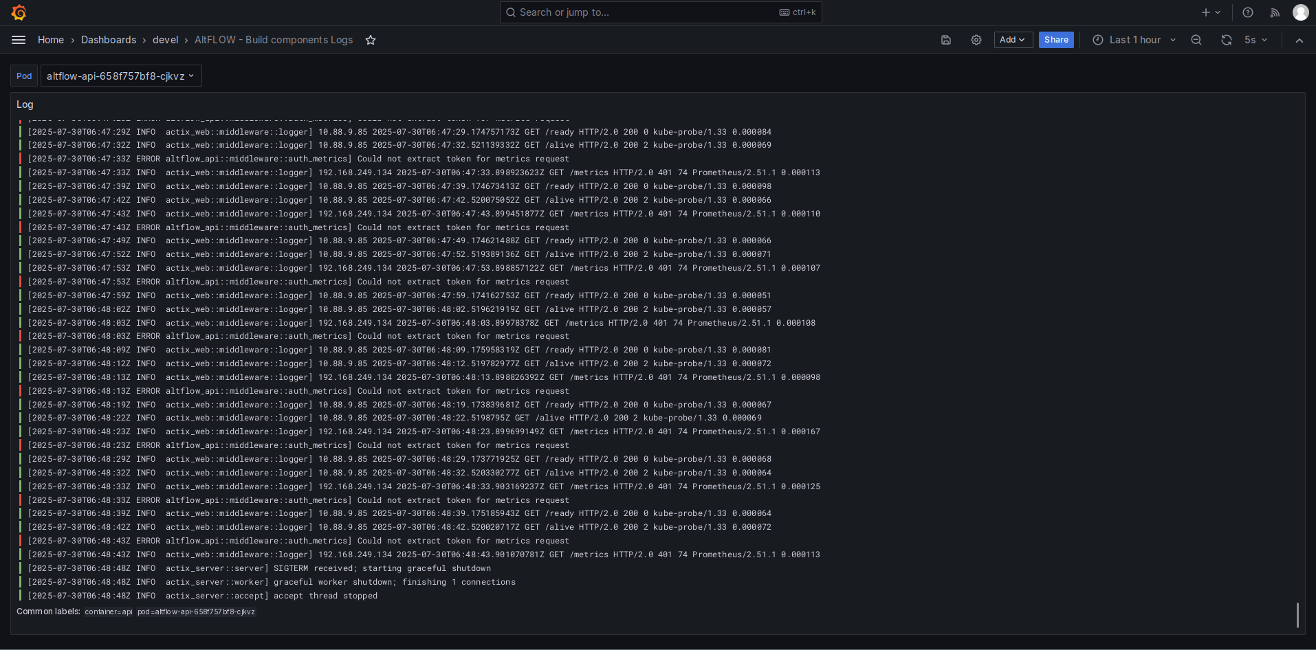Open the news RSS feed icon

(1275, 12)
